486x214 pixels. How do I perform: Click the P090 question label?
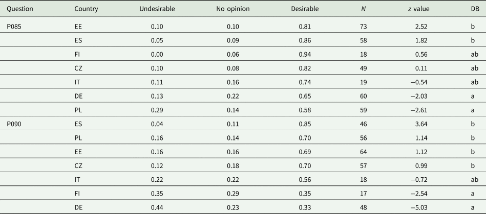14,124
